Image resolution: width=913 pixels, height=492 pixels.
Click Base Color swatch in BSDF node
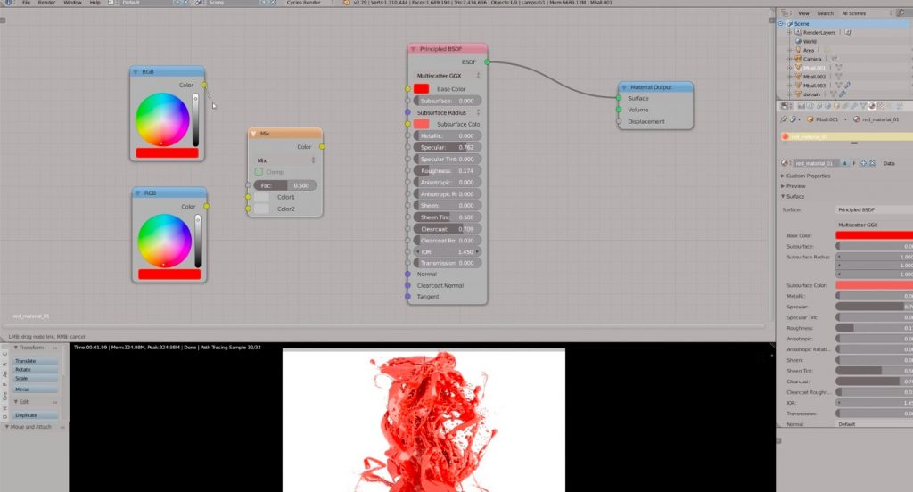point(421,88)
